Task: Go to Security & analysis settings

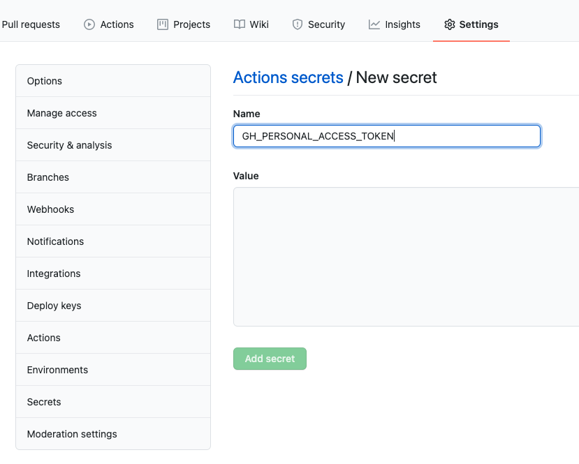Action: tap(70, 145)
